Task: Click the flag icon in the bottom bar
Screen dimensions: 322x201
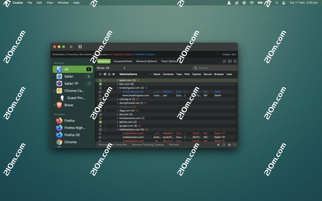Action: pos(224,145)
